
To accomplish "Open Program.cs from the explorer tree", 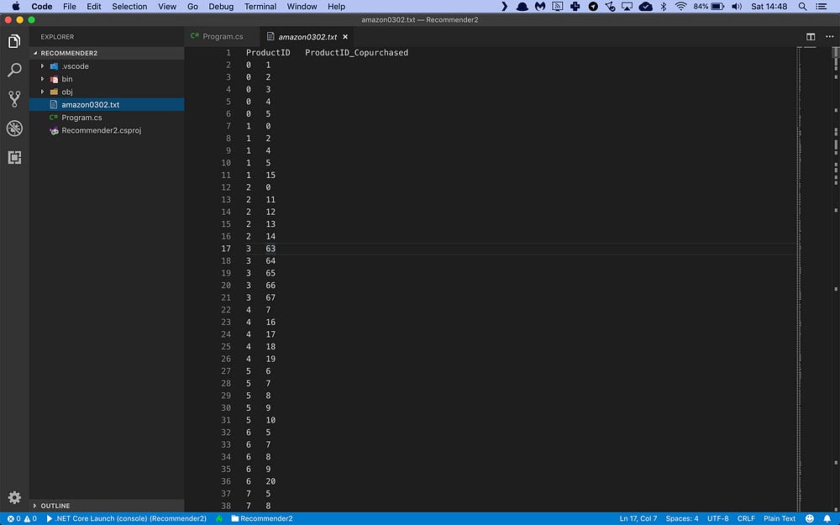I will 108,118.
